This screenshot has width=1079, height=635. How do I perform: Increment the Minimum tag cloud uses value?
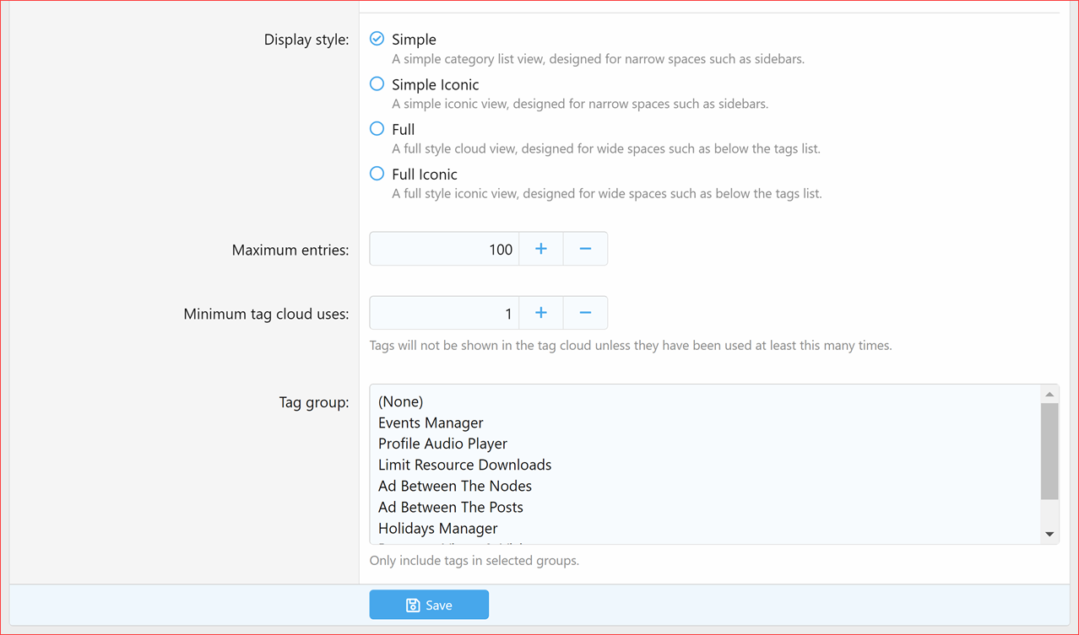(540, 312)
